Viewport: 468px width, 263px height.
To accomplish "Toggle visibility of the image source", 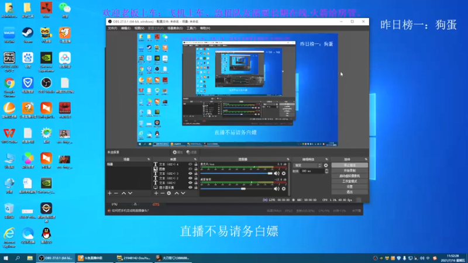I will pyautogui.click(x=190, y=169).
